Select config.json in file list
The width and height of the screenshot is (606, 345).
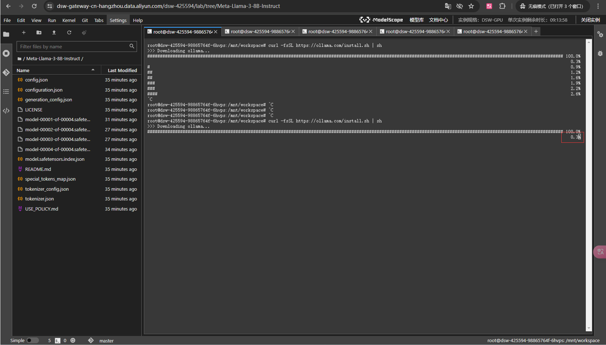point(77,80)
